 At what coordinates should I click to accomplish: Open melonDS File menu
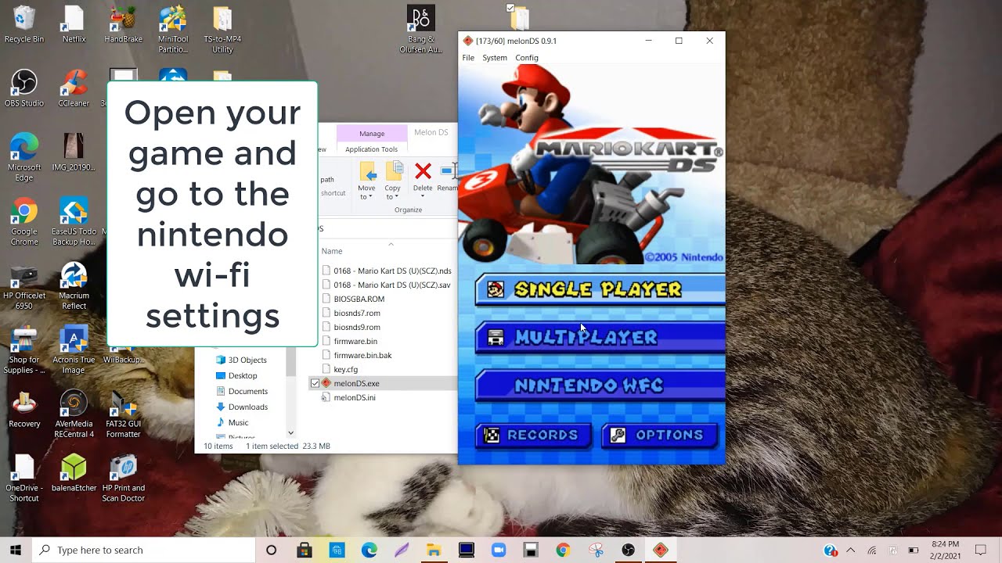click(x=468, y=58)
